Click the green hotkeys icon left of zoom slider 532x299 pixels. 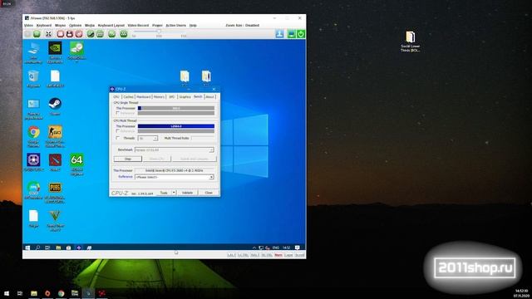(x=124, y=34)
